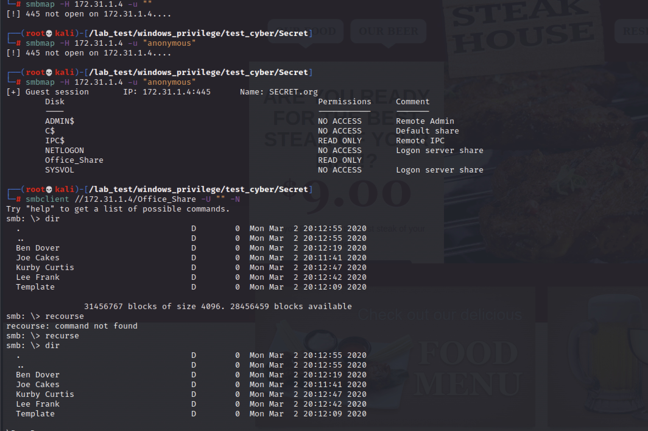Click the Permissions column header
The width and height of the screenshot is (648, 431).
point(344,102)
